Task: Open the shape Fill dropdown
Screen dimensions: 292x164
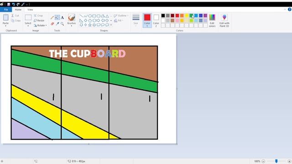Action: point(119,20)
